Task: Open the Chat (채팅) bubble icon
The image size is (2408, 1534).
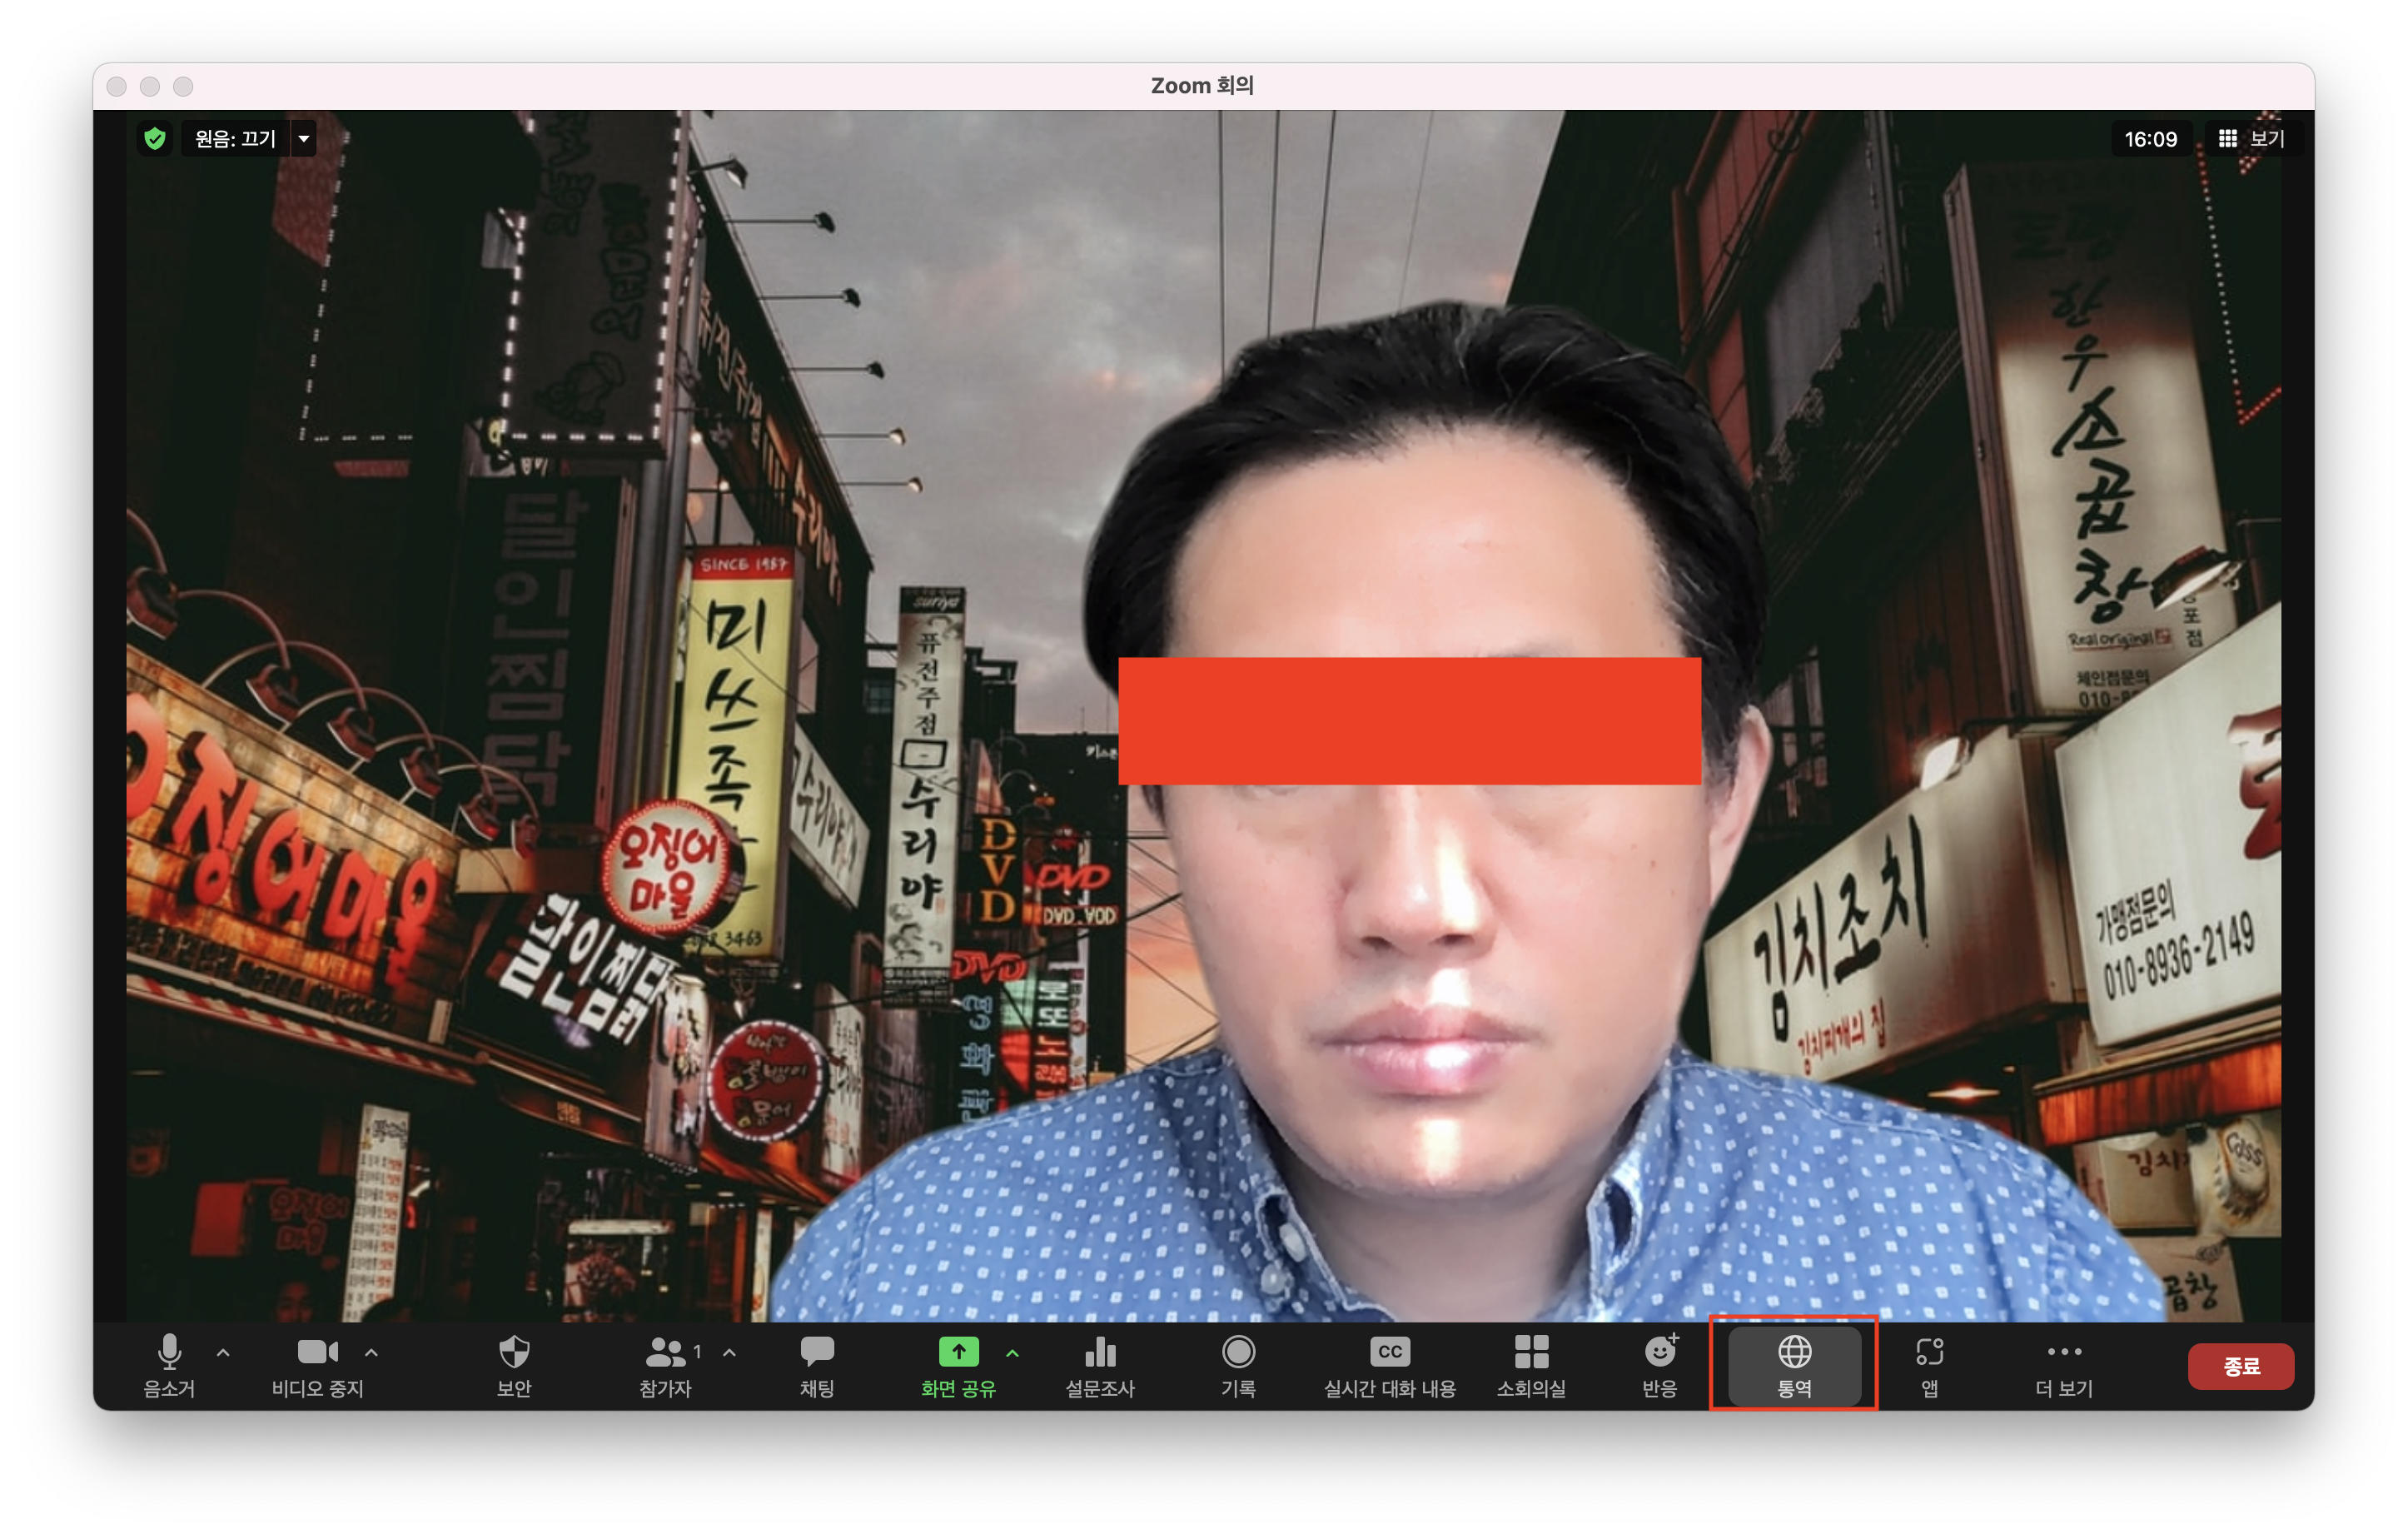Action: [x=816, y=1352]
